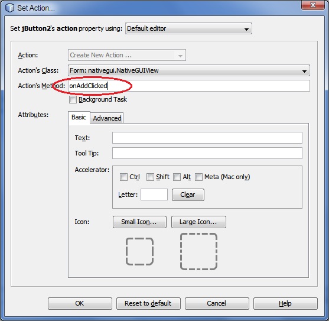The height and width of the screenshot is (321, 329).
Task: Clear the accelerator with Clear button
Action: click(188, 194)
